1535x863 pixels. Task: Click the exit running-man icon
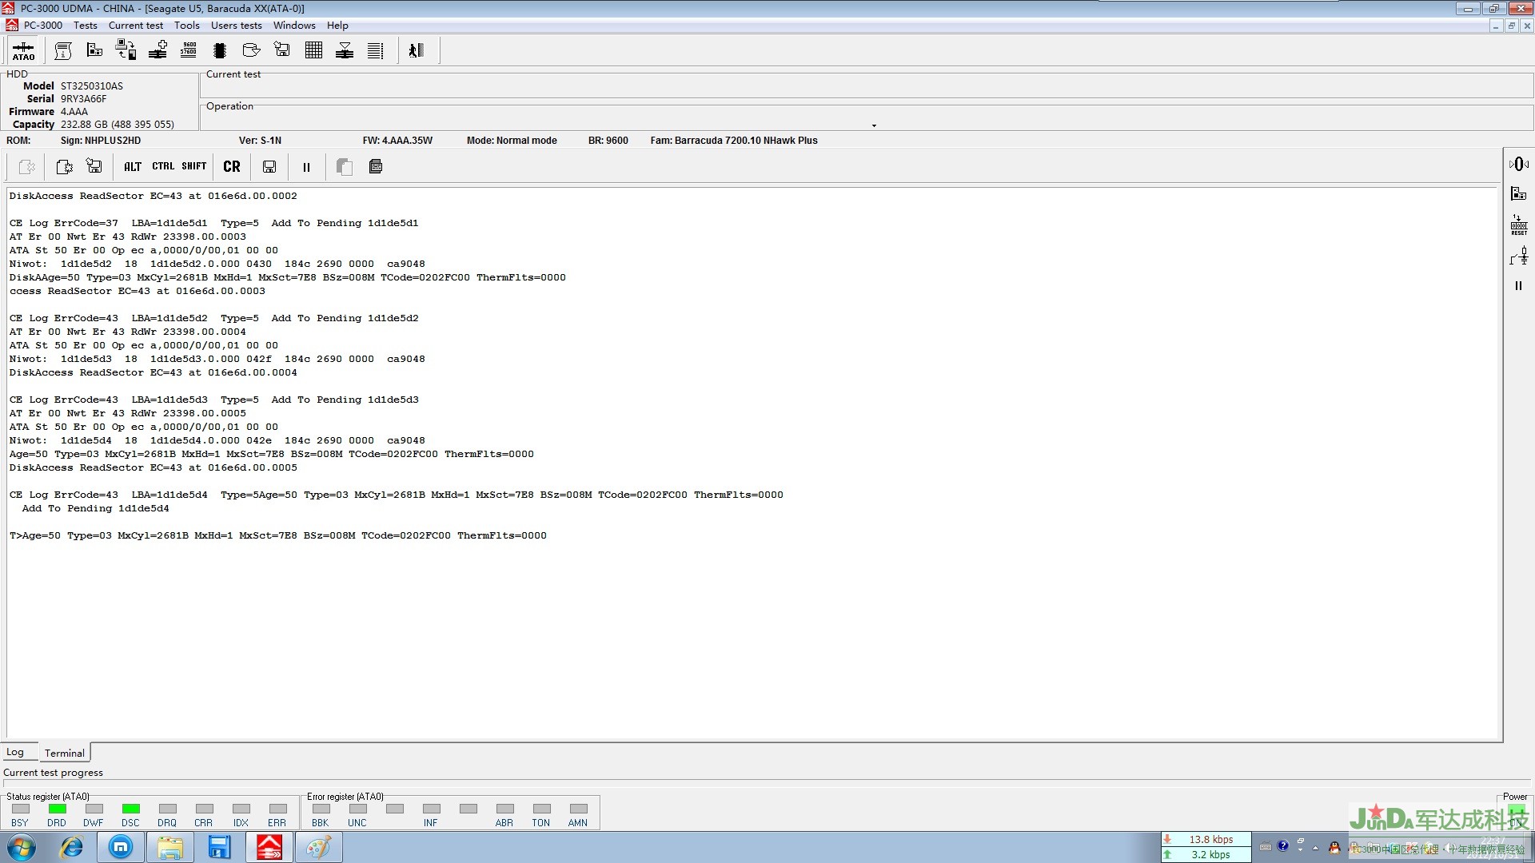pyautogui.click(x=416, y=50)
